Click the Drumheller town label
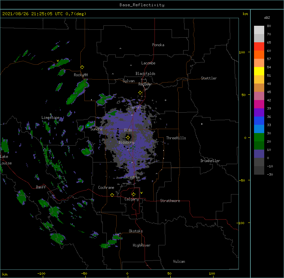The width and height of the screenshot is (284, 278). pos(210,161)
